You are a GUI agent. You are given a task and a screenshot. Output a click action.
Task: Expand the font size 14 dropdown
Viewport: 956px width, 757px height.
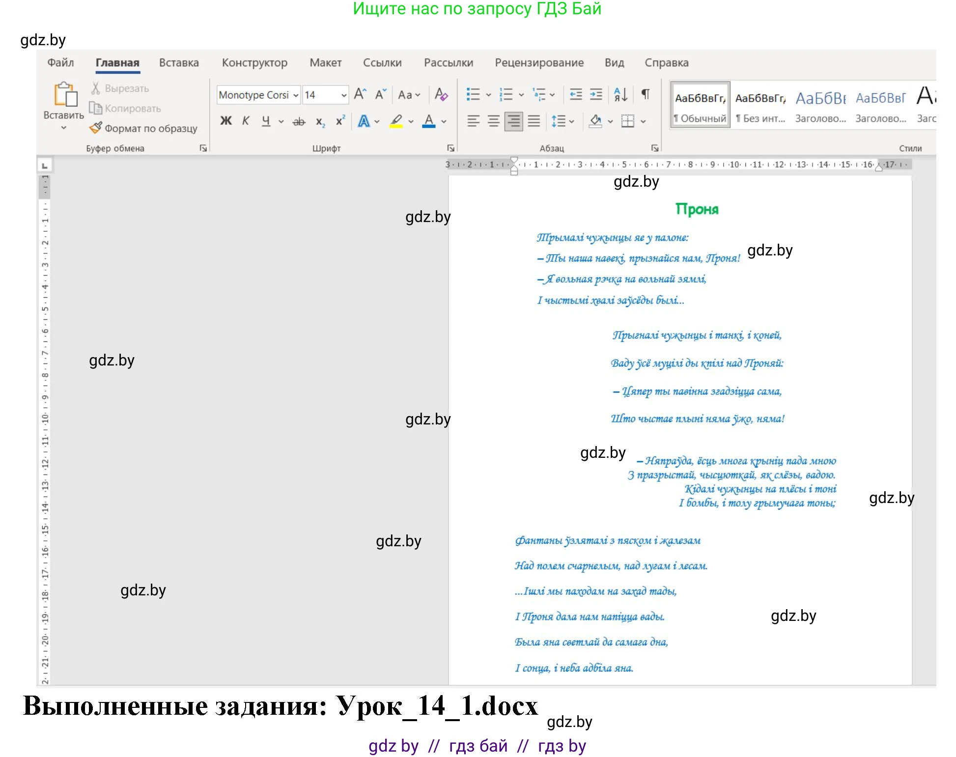[344, 95]
